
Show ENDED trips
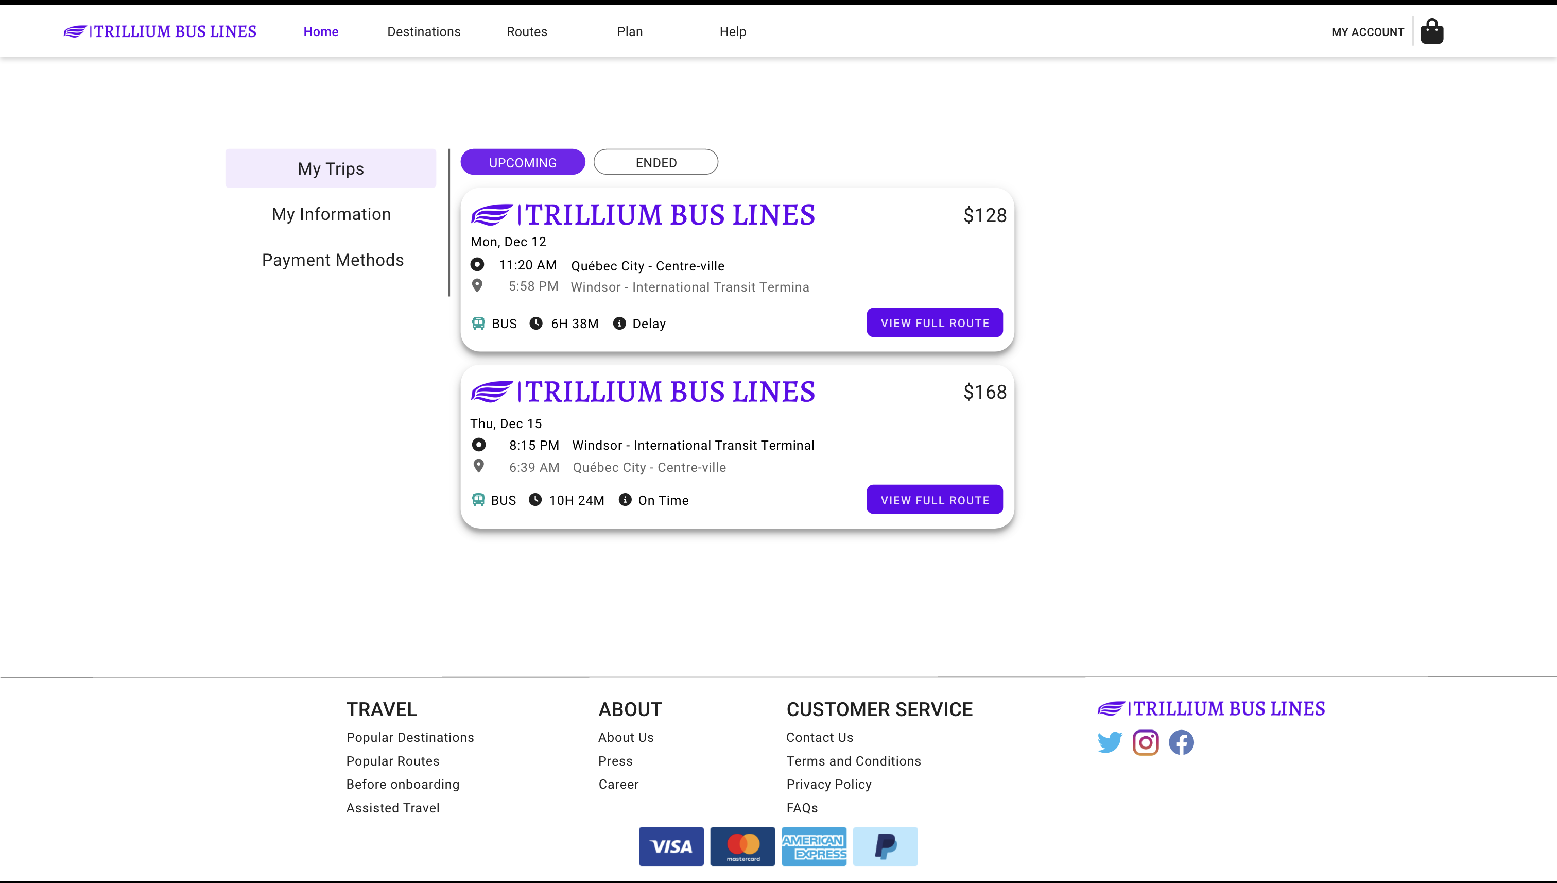(x=655, y=162)
